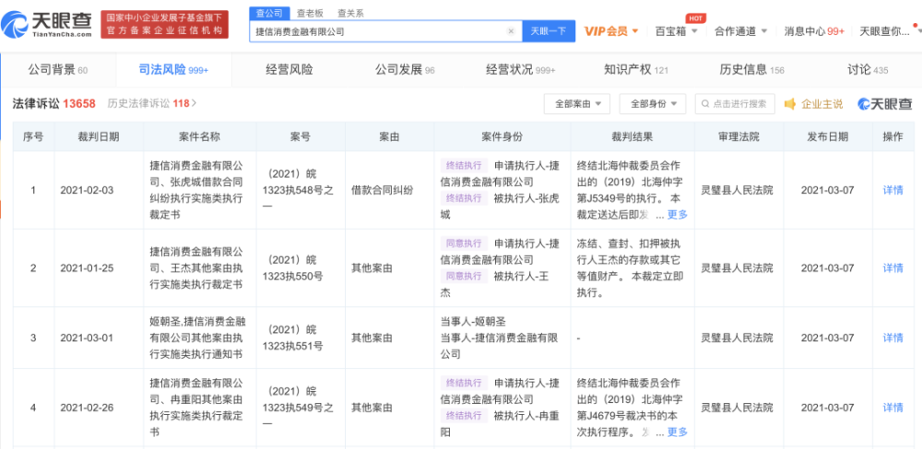Click 详情 for case 1323执550号
Image resolution: width=922 pixels, height=449 pixels.
(892, 268)
